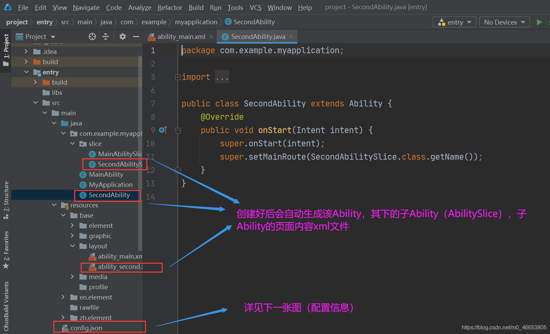The width and height of the screenshot is (550, 334).
Task: Collapse the base folder
Action: click(x=63, y=215)
